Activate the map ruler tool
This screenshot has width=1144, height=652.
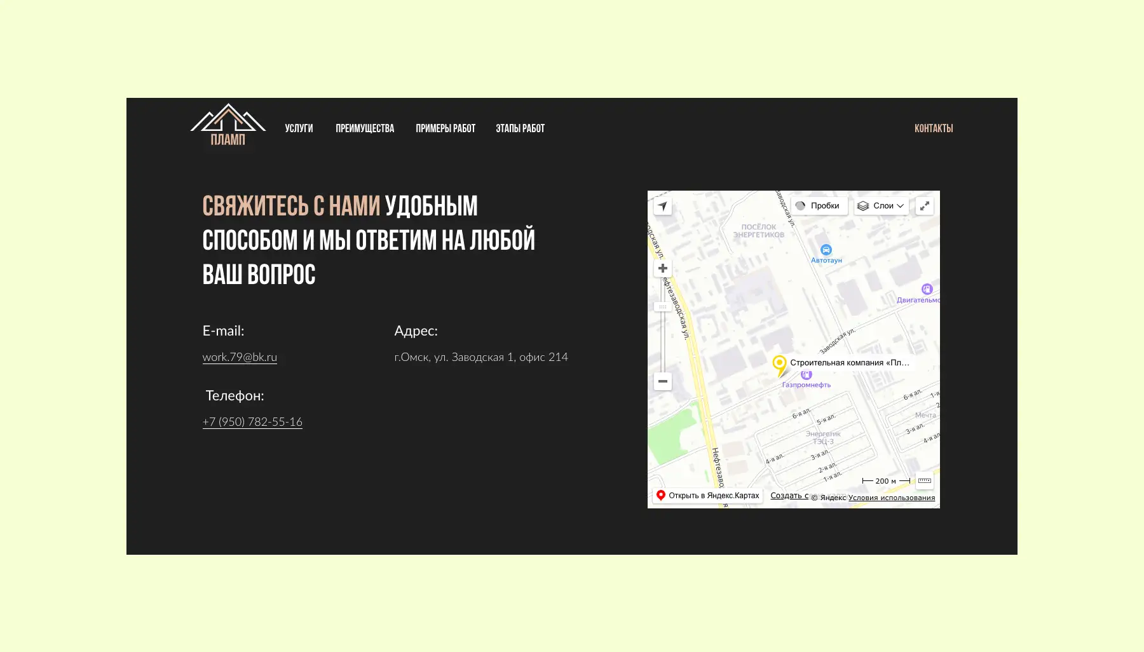click(x=925, y=481)
